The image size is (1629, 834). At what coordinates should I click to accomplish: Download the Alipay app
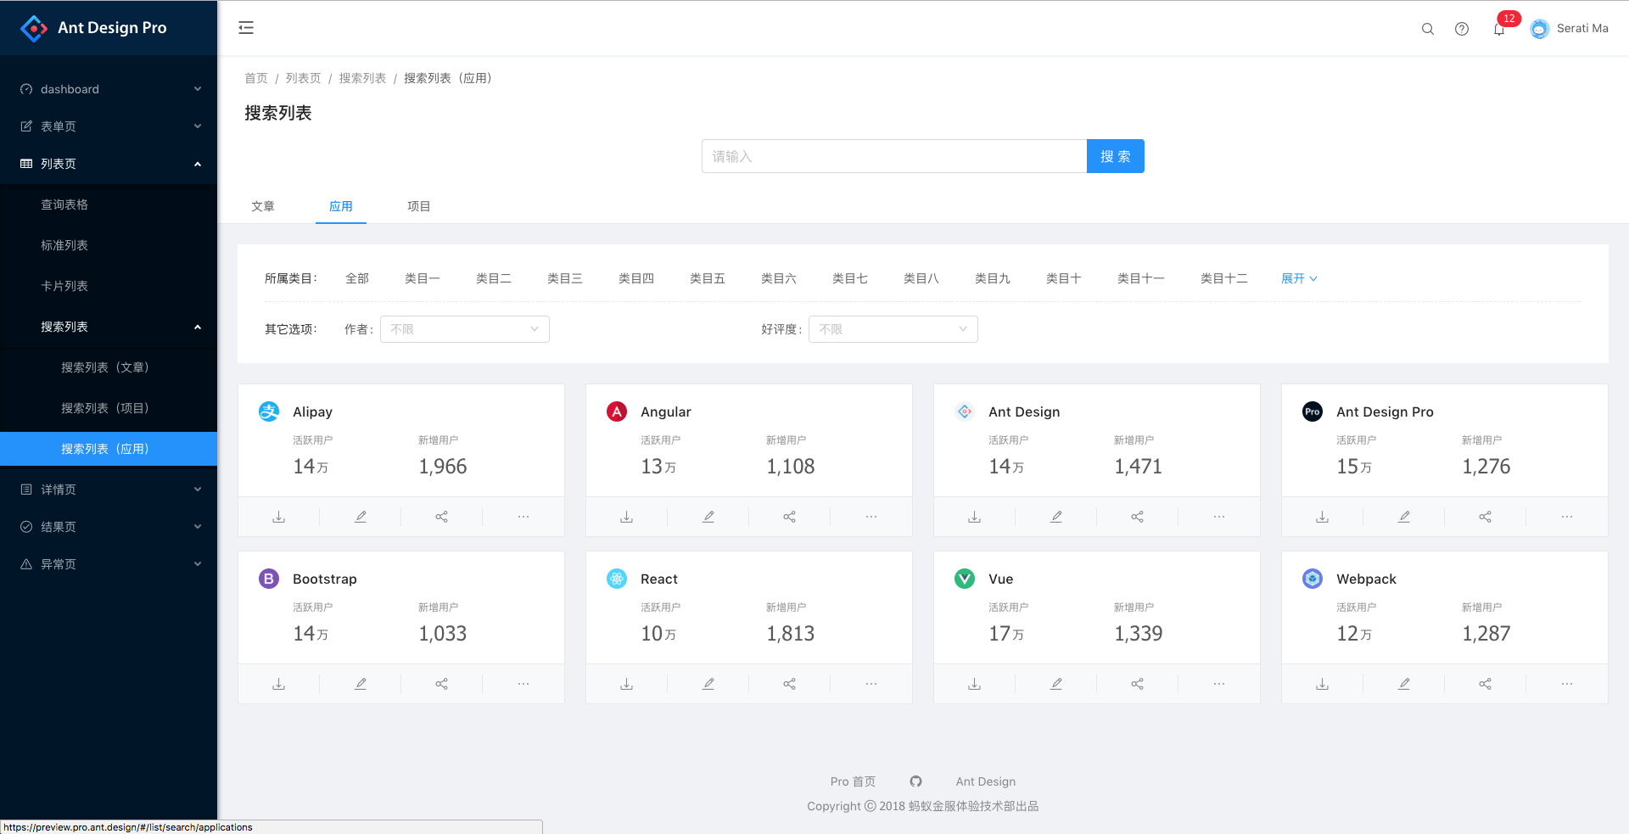[278, 517]
